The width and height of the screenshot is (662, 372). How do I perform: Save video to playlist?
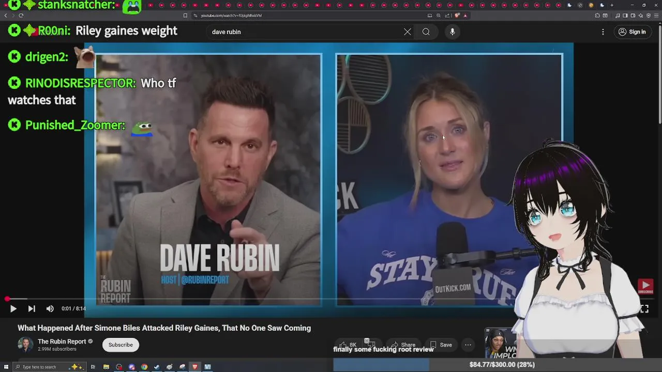coord(441,345)
